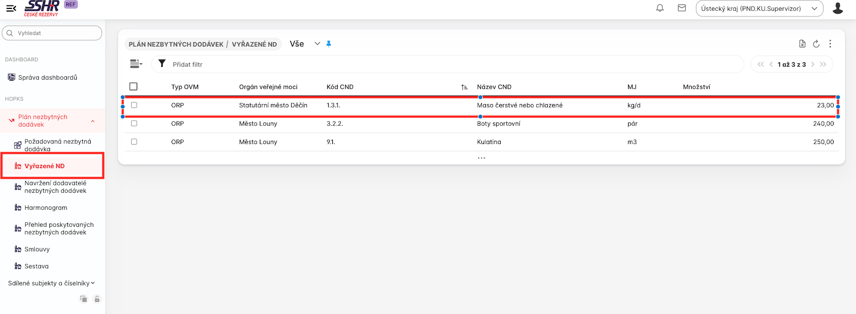Check the Statutární město Děčín row checkbox
856x314 pixels.
point(134,105)
